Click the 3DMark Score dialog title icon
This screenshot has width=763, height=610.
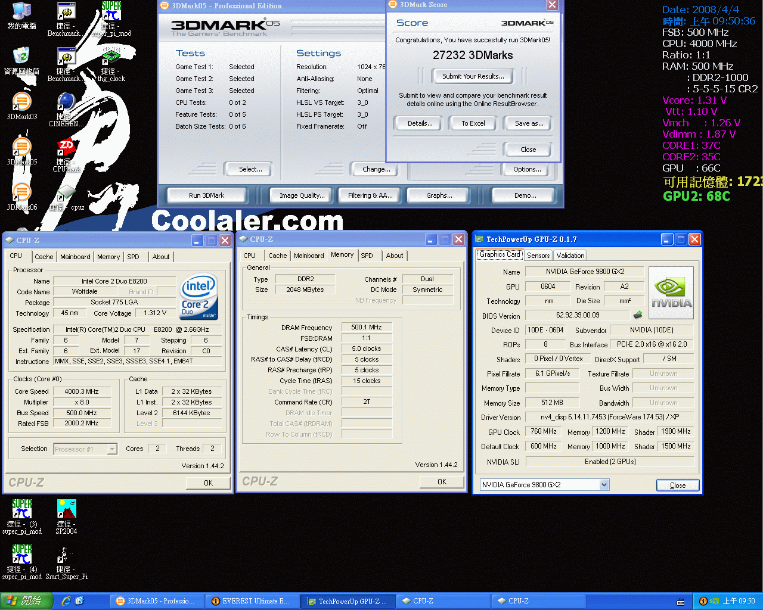(393, 5)
